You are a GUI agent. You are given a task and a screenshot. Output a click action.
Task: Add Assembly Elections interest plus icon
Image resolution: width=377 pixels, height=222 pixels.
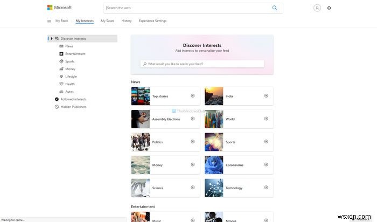pos(193,119)
